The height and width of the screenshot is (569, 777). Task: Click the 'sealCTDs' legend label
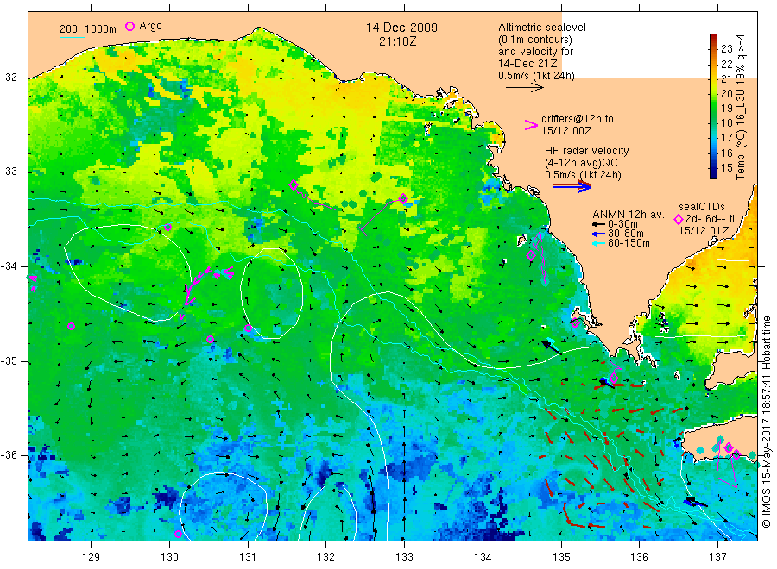pyautogui.click(x=702, y=207)
